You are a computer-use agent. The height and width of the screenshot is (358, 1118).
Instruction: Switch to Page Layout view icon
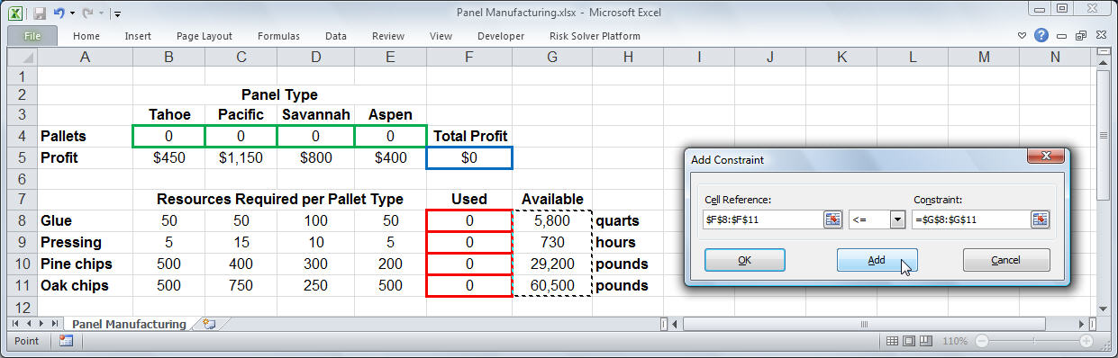pos(908,342)
